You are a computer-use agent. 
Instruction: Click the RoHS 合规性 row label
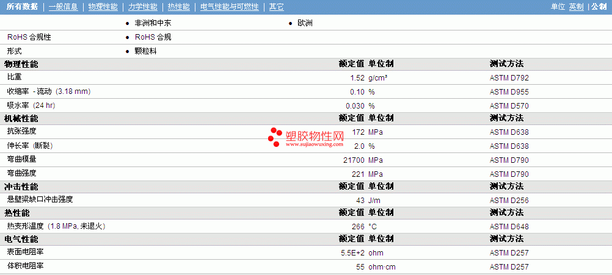29,37
